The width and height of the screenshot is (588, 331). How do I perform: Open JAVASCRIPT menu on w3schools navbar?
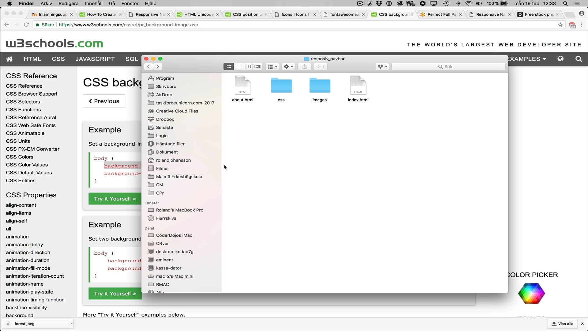coord(95,59)
